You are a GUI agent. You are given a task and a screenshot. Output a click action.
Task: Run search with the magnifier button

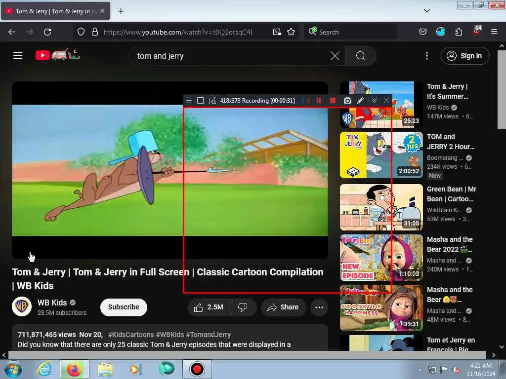click(360, 56)
